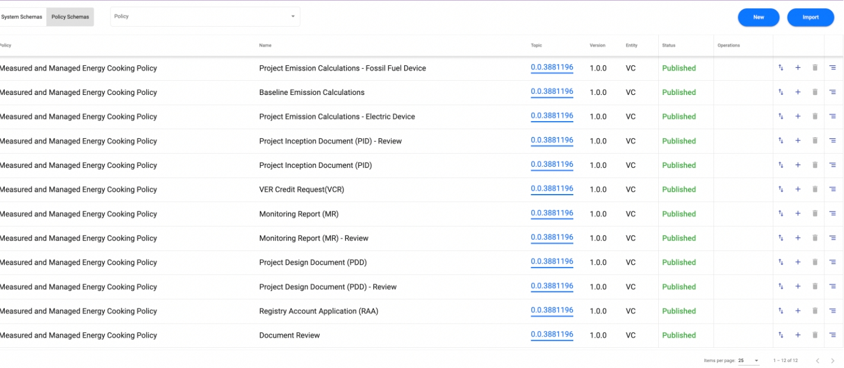Click the lines icon for Project Inception Document (PID)
The height and width of the screenshot is (368, 844).
coord(832,165)
